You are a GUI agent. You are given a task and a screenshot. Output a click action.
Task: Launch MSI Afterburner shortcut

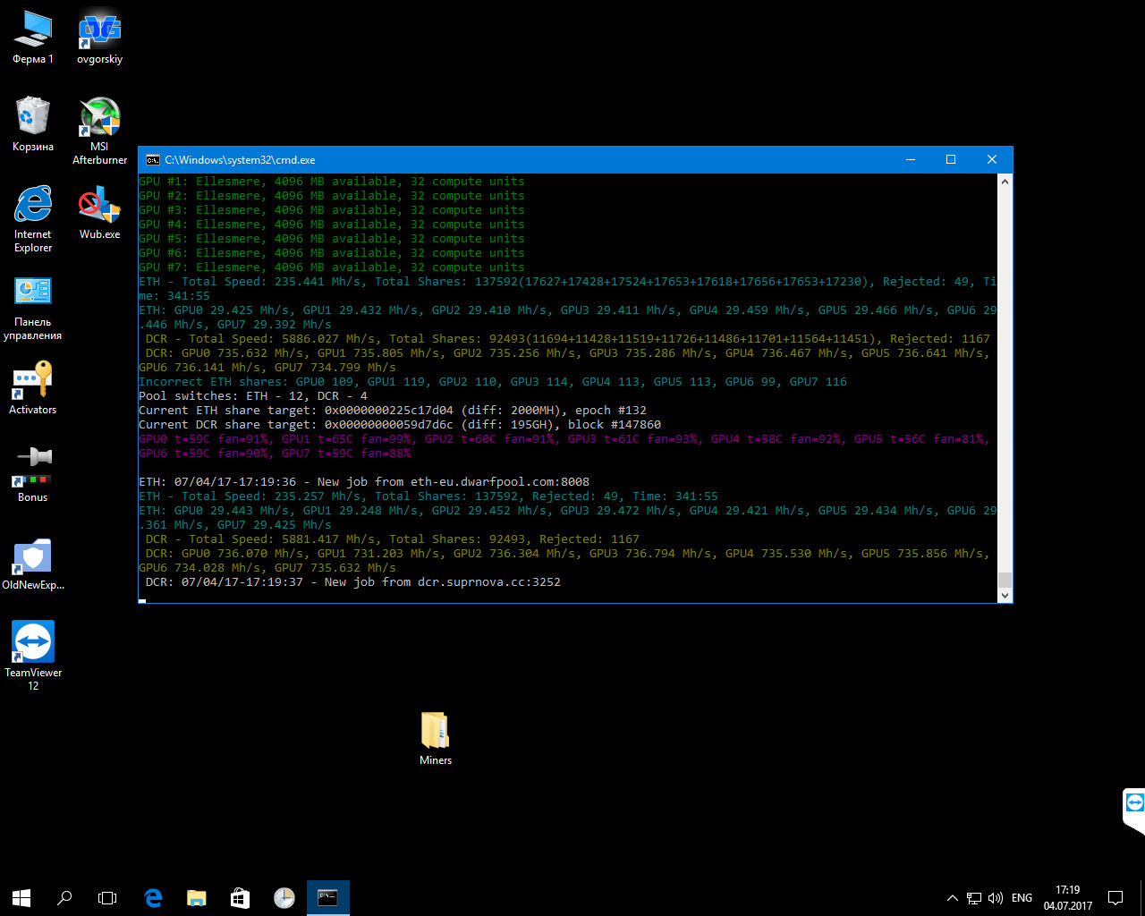[x=99, y=117]
